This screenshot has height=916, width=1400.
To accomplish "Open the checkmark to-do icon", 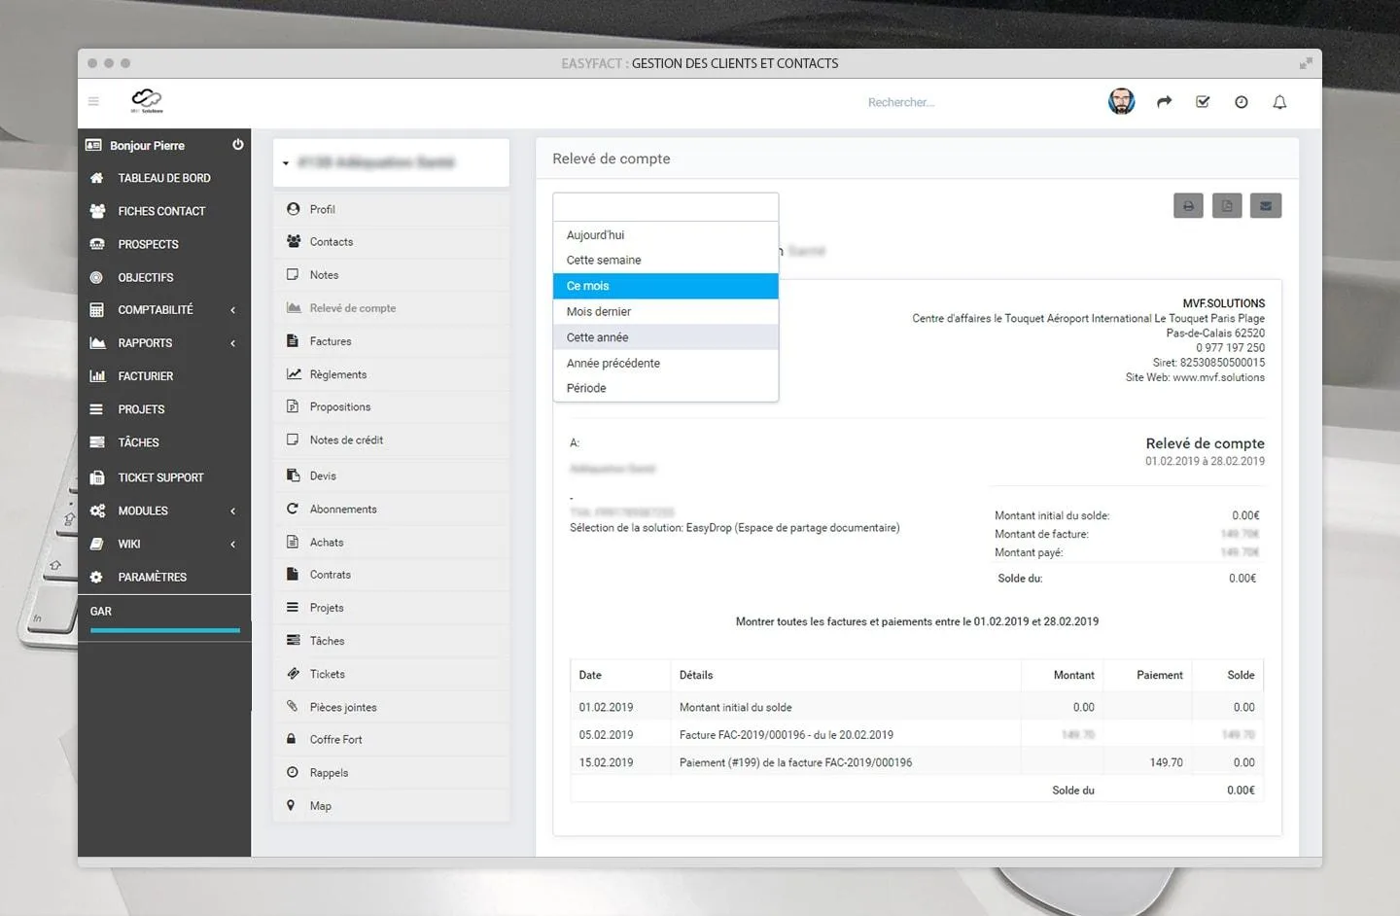I will click(x=1203, y=102).
